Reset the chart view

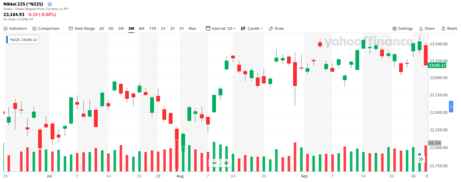pos(449,28)
